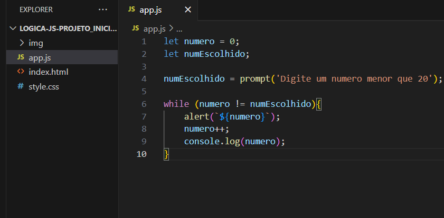
Task: Switch to the app.js editor tab
Action: (x=158, y=10)
